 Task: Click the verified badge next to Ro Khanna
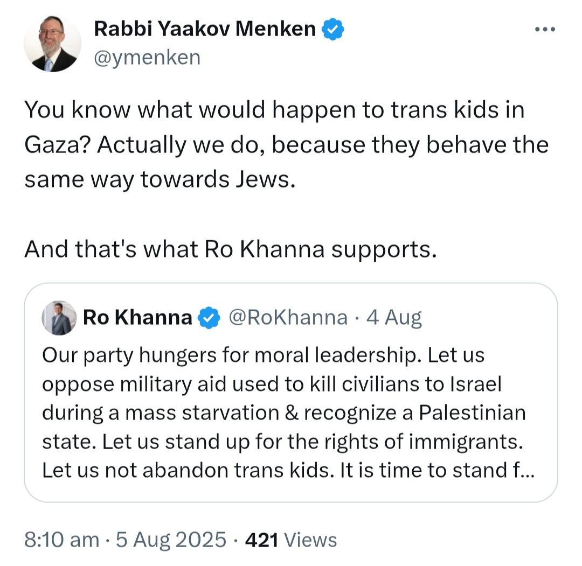coord(210,319)
